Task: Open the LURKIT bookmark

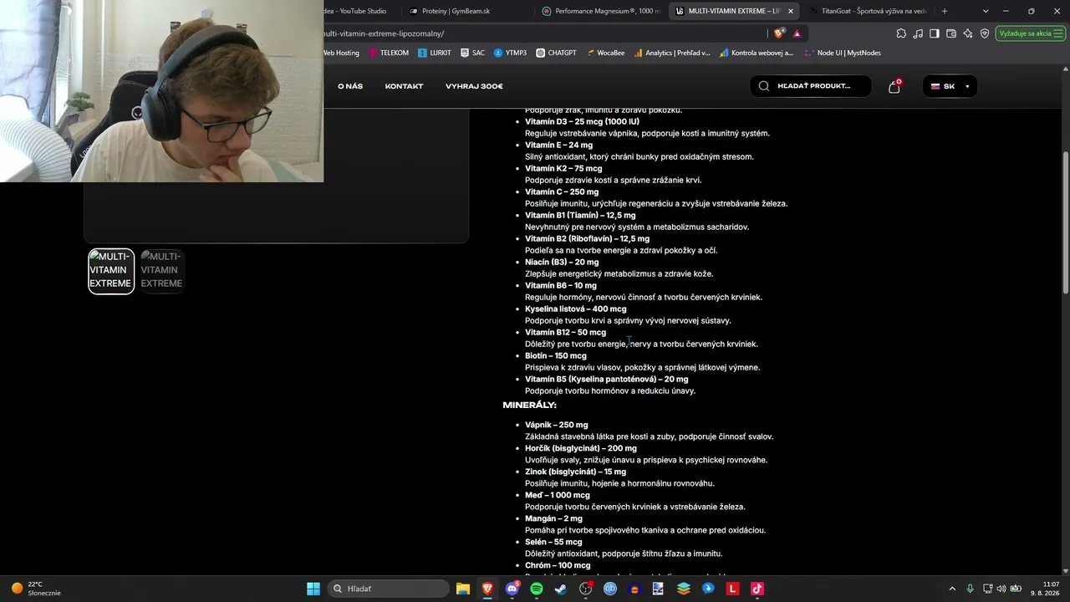Action: 434,53
